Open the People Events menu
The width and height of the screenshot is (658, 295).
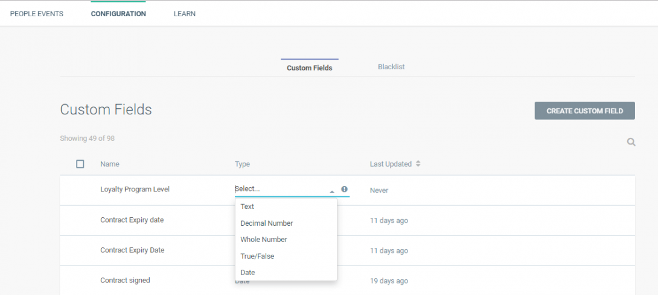[36, 14]
